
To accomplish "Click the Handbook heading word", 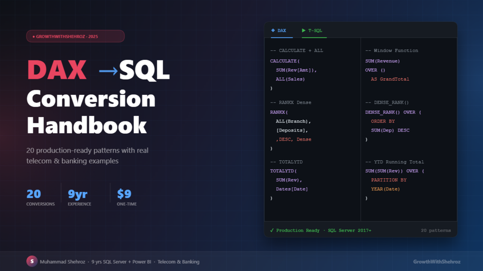I will tap(87, 125).
